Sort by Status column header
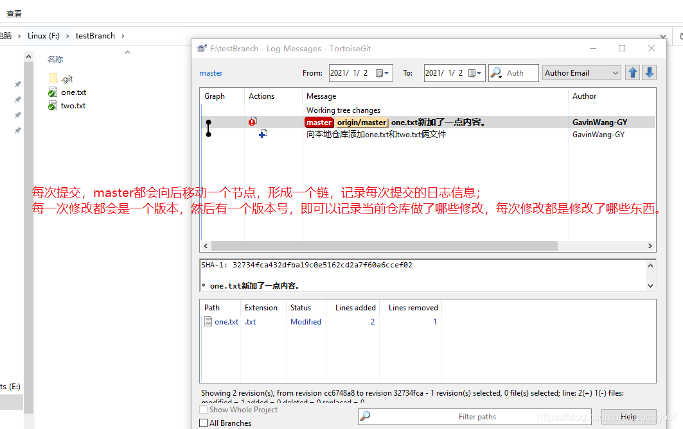The height and width of the screenshot is (429, 683). pos(301,308)
